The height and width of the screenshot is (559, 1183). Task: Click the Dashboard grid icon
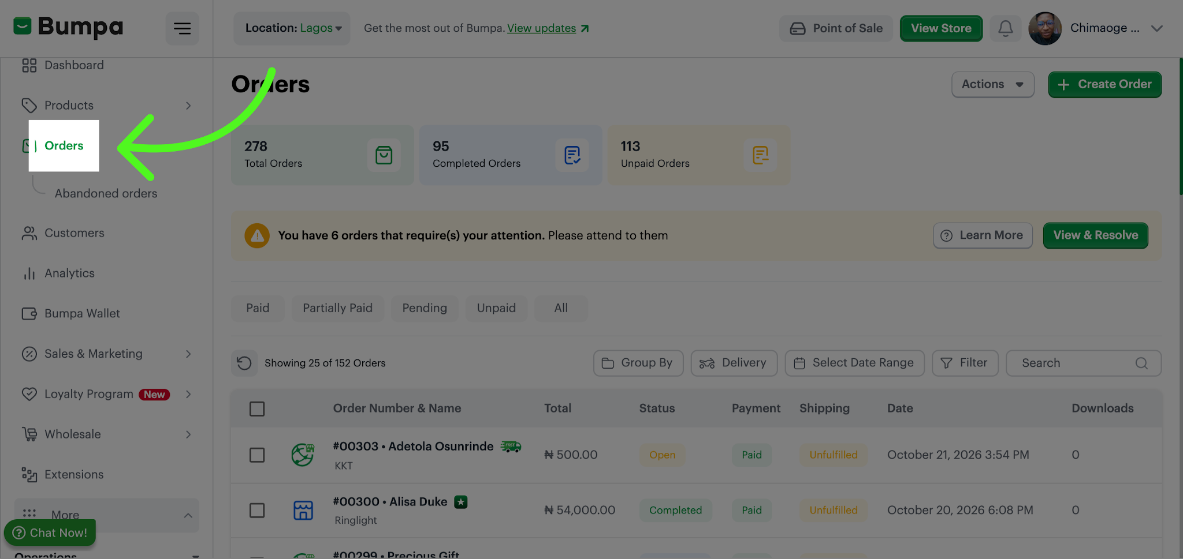(29, 65)
